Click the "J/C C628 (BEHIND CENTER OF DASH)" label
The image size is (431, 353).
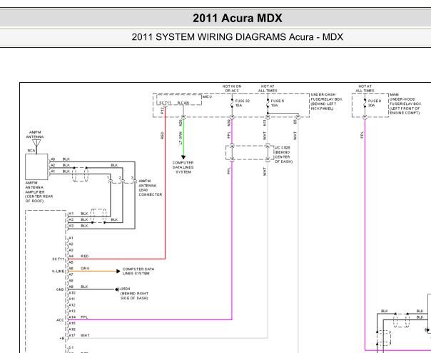pyautogui.click(x=283, y=154)
